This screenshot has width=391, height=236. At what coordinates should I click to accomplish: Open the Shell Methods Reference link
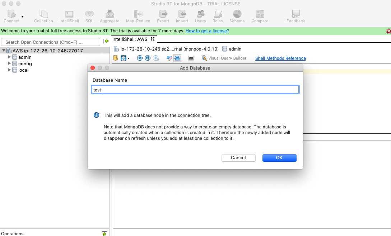280,58
